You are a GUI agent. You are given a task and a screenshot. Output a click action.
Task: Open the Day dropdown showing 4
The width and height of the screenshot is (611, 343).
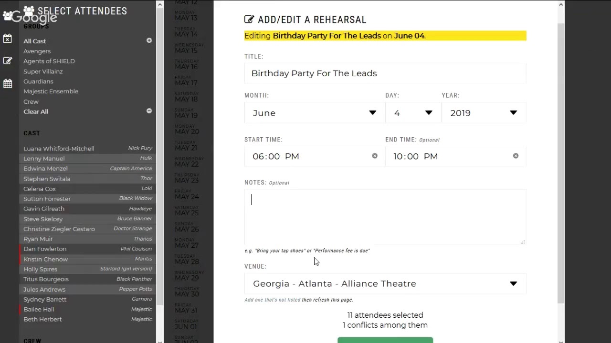pyautogui.click(x=413, y=113)
